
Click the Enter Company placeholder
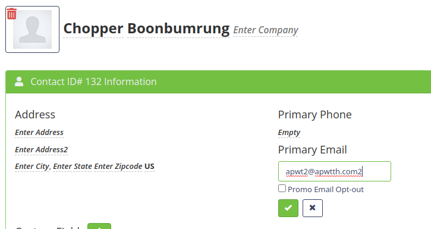266,30
